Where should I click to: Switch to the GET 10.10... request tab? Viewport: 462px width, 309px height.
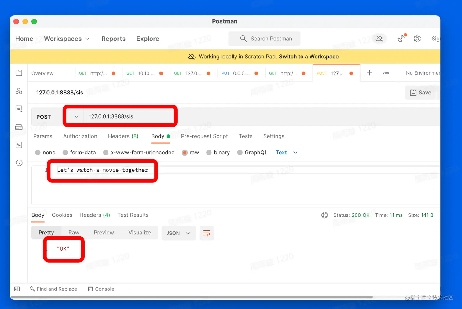pyautogui.click(x=145, y=73)
